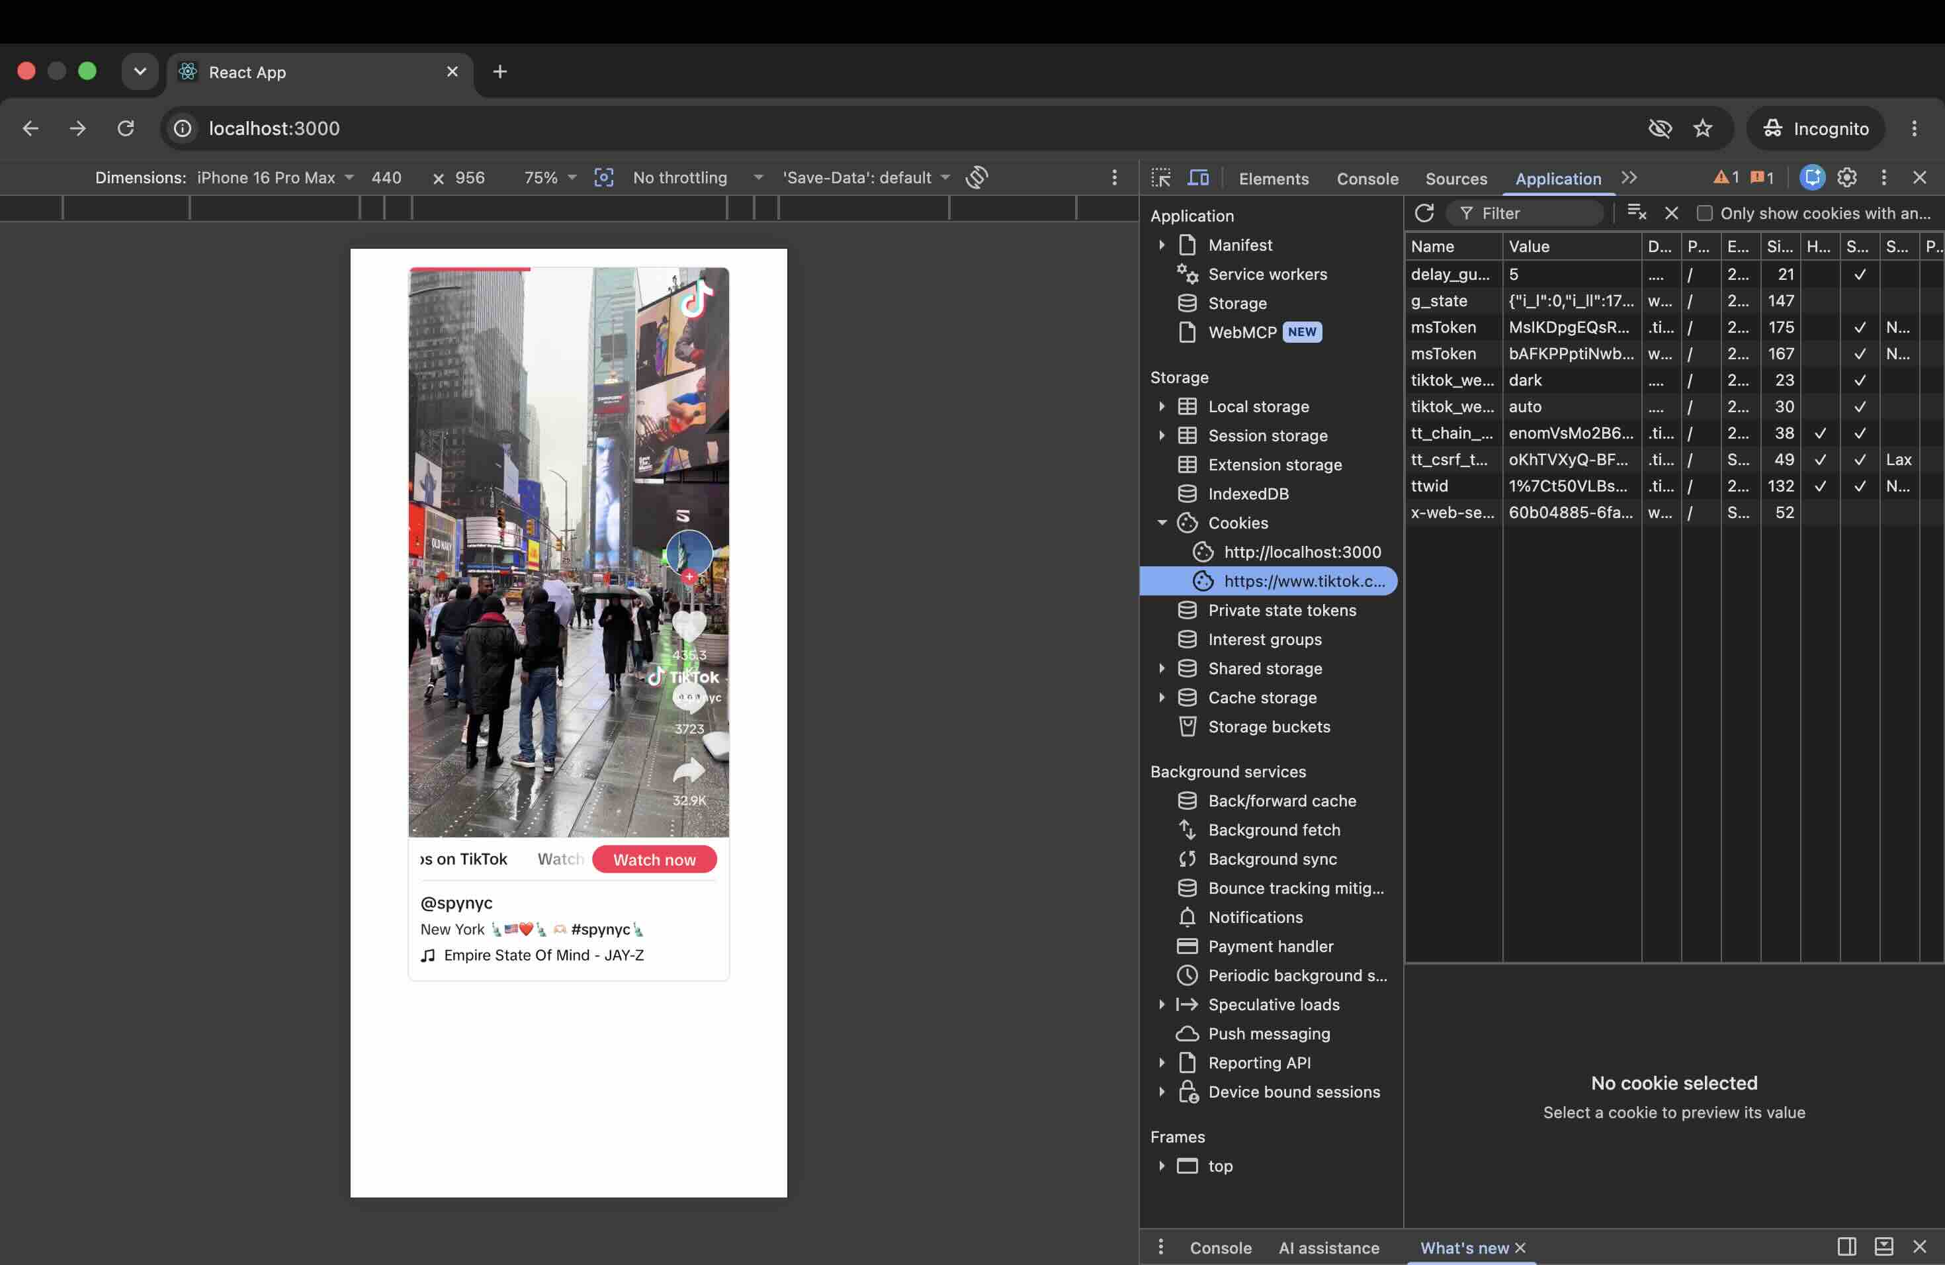Viewport: 1945px width, 1265px height.
Task: Click the warnings count icon
Action: [x=1725, y=177]
